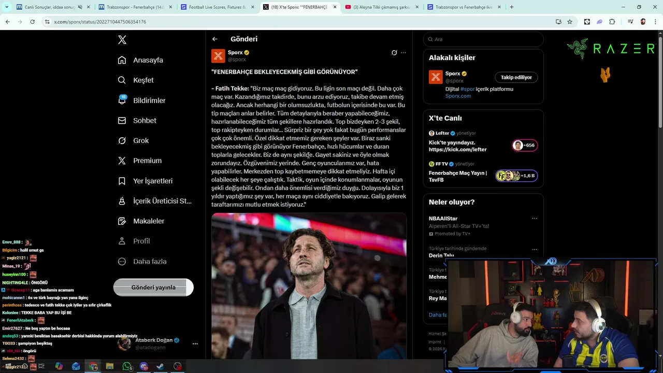The height and width of the screenshot is (373, 663).
Task: Click Takip ediliyor button for Sporx
Action: tap(516, 77)
